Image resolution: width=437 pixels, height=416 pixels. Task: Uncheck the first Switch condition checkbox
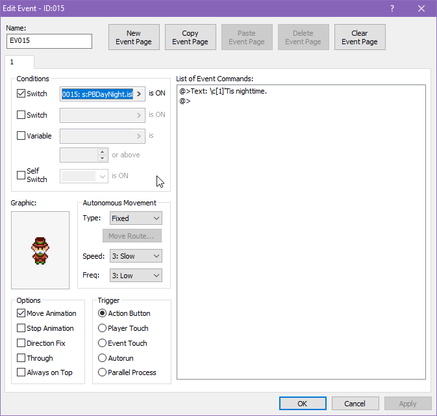pyautogui.click(x=21, y=94)
